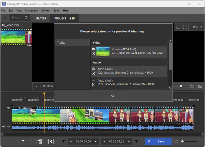Open the Tools menu

57,11
